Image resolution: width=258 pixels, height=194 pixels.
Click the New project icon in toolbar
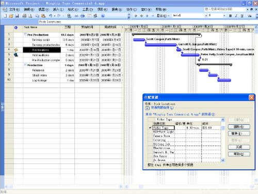tap(5, 16)
